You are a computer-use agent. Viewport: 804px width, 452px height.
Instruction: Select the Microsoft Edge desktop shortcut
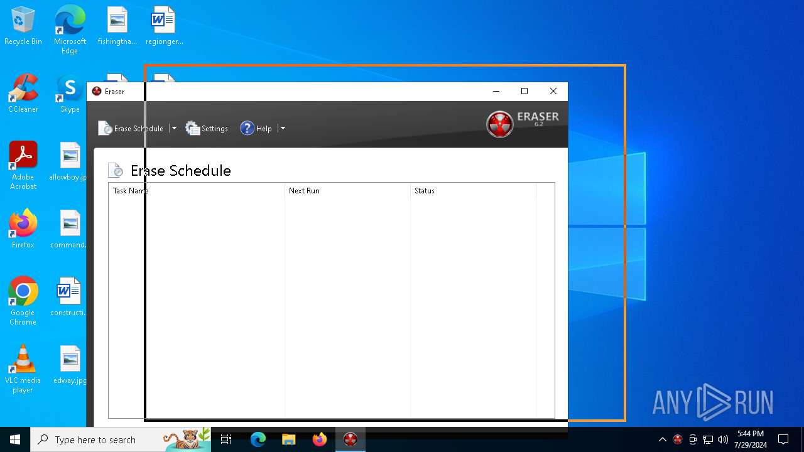tap(70, 30)
